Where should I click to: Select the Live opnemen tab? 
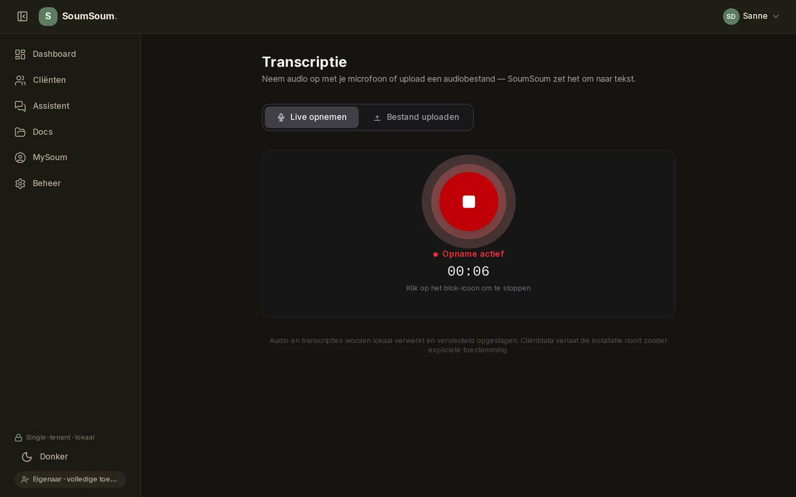pyautogui.click(x=311, y=117)
